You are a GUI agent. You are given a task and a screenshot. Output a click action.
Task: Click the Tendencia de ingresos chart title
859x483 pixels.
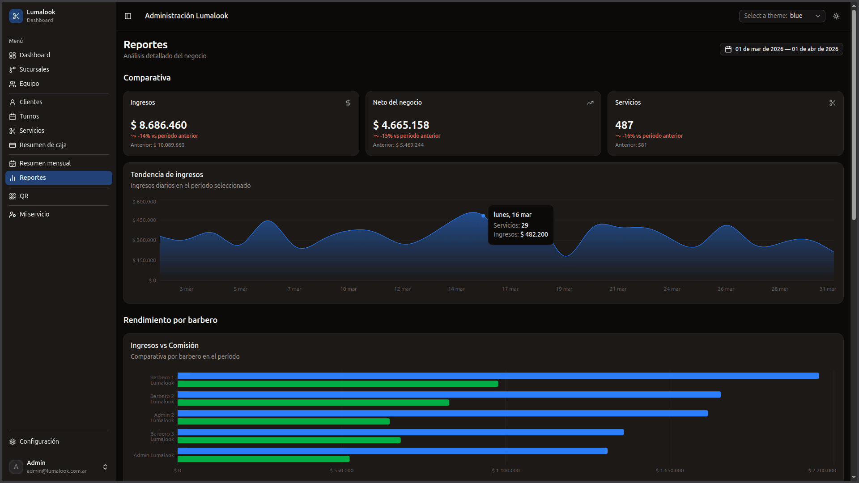167,174
